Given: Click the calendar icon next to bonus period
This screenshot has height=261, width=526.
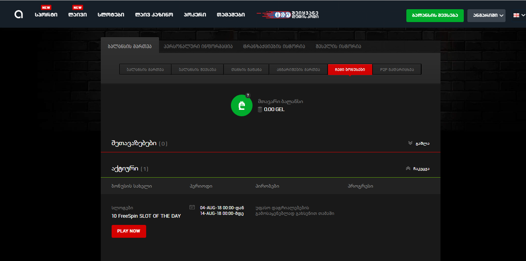Looking at the screenshot, I should 192,207.
